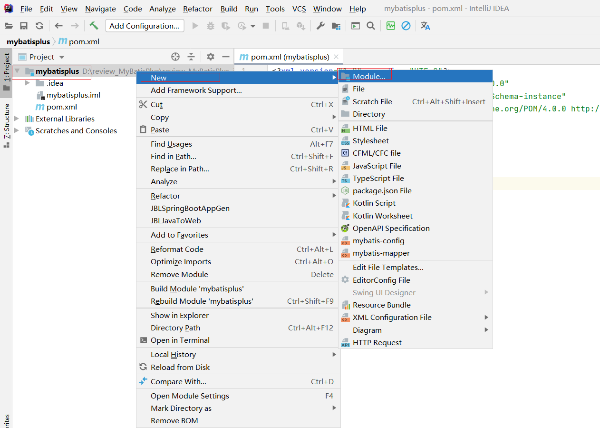Open the 1: Project side tool window tab

pyautogui.click(x=6, y=72)
